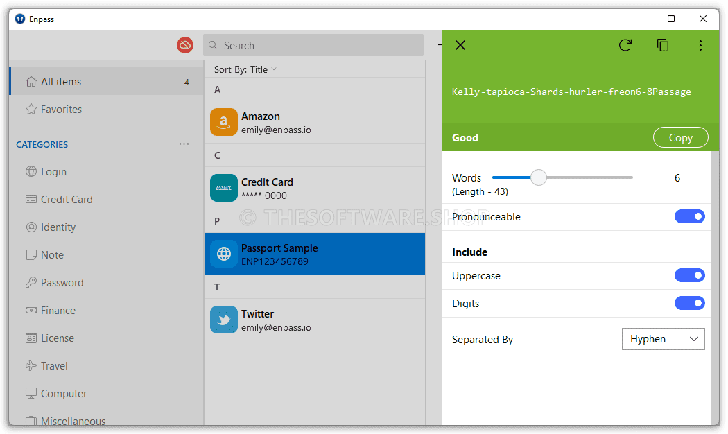The width and height of the screenshot is (728, 434).
Task: Select the Password category
Action: pos(106,283)
